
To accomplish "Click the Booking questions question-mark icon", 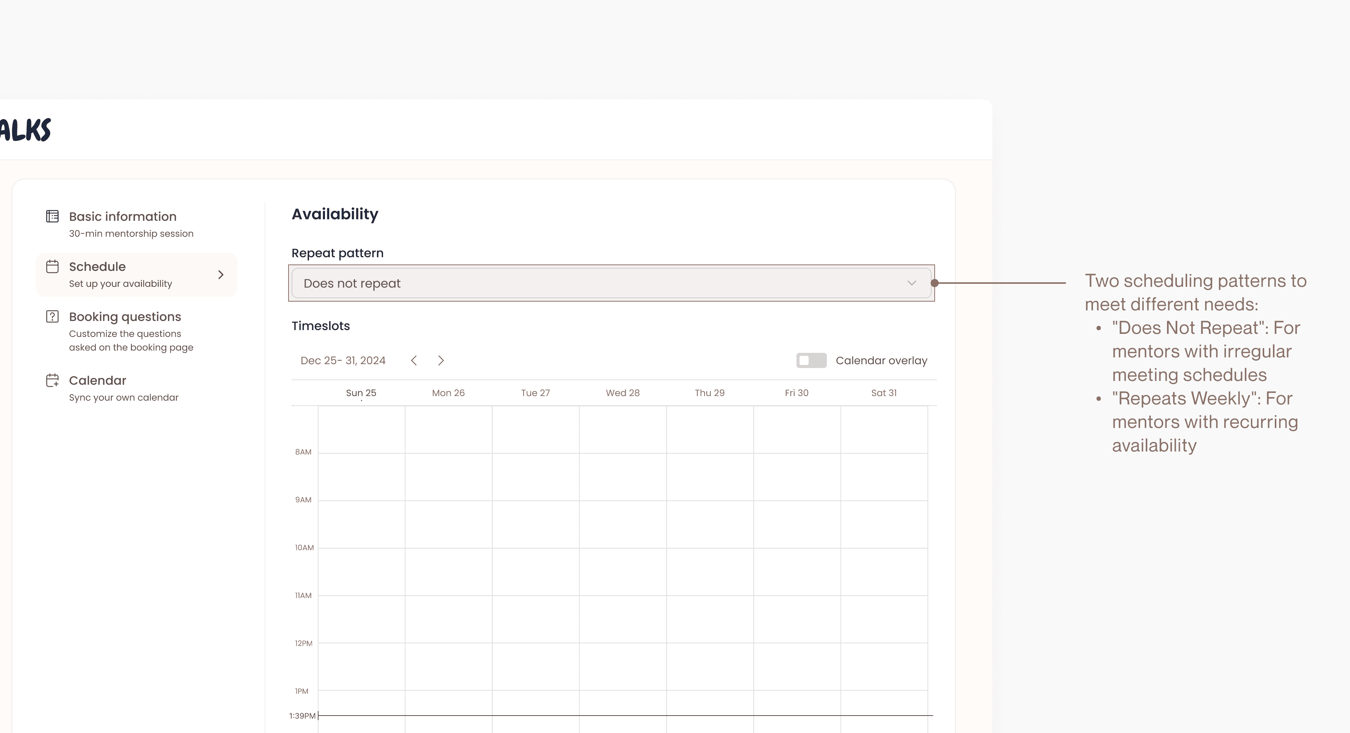I will (x=52, y=316).
